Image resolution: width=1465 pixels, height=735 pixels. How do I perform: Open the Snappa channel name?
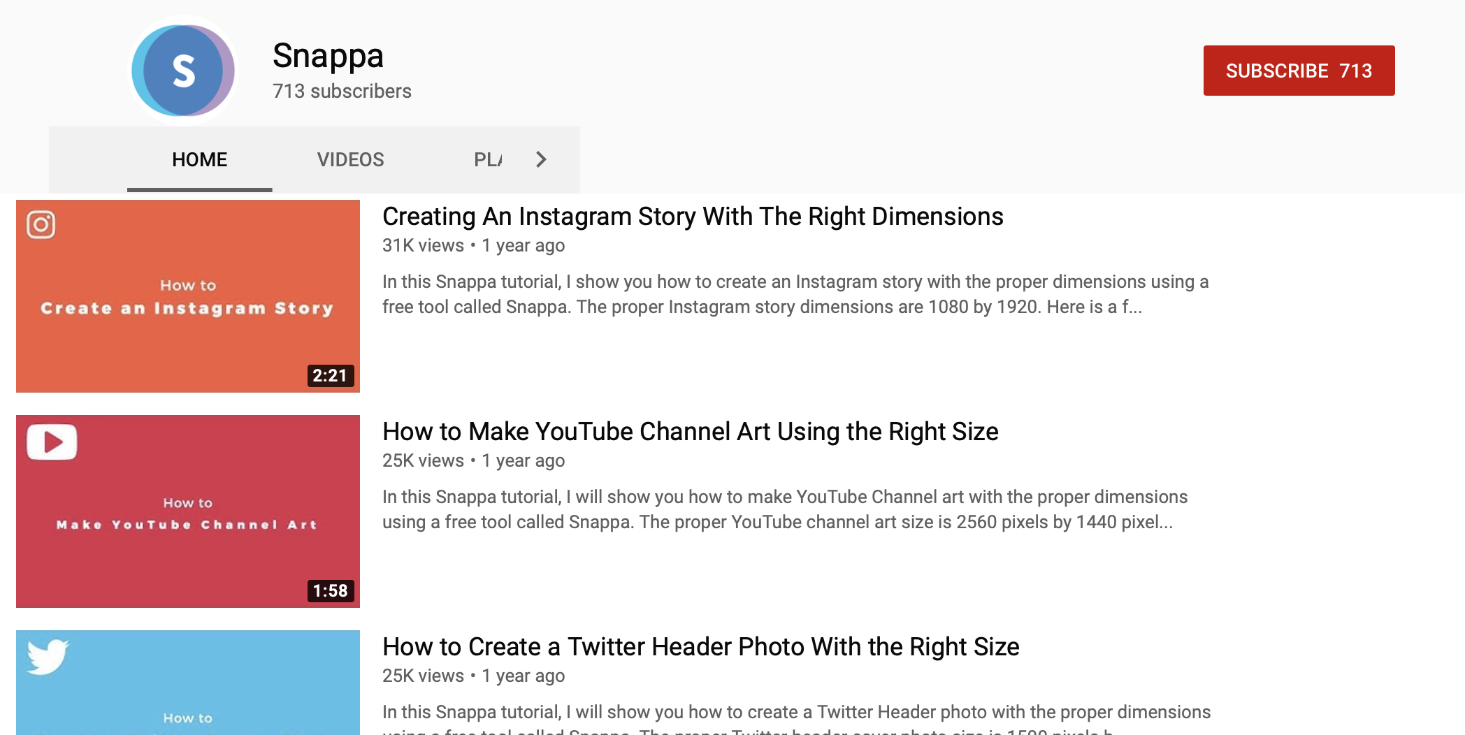click(328, 55)
